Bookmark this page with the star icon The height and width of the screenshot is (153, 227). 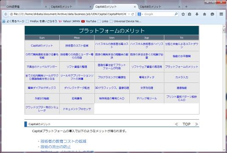(183, 14)
